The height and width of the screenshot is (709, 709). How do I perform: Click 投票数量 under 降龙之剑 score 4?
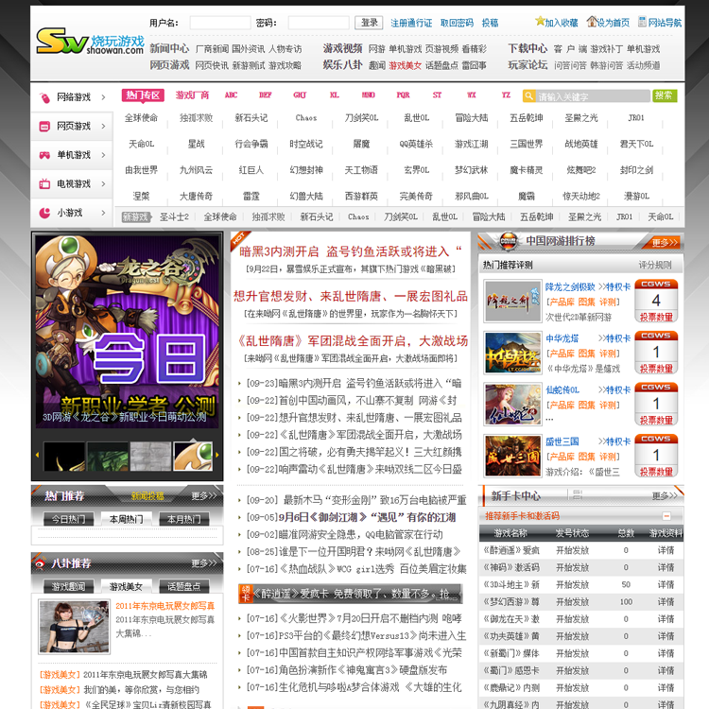tap(656, 317)
